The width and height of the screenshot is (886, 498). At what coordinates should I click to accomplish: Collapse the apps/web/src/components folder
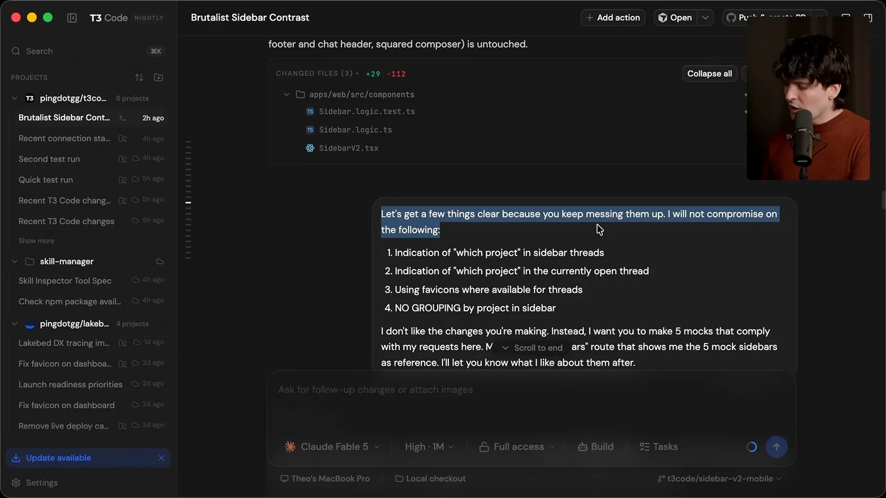point(286,95)
